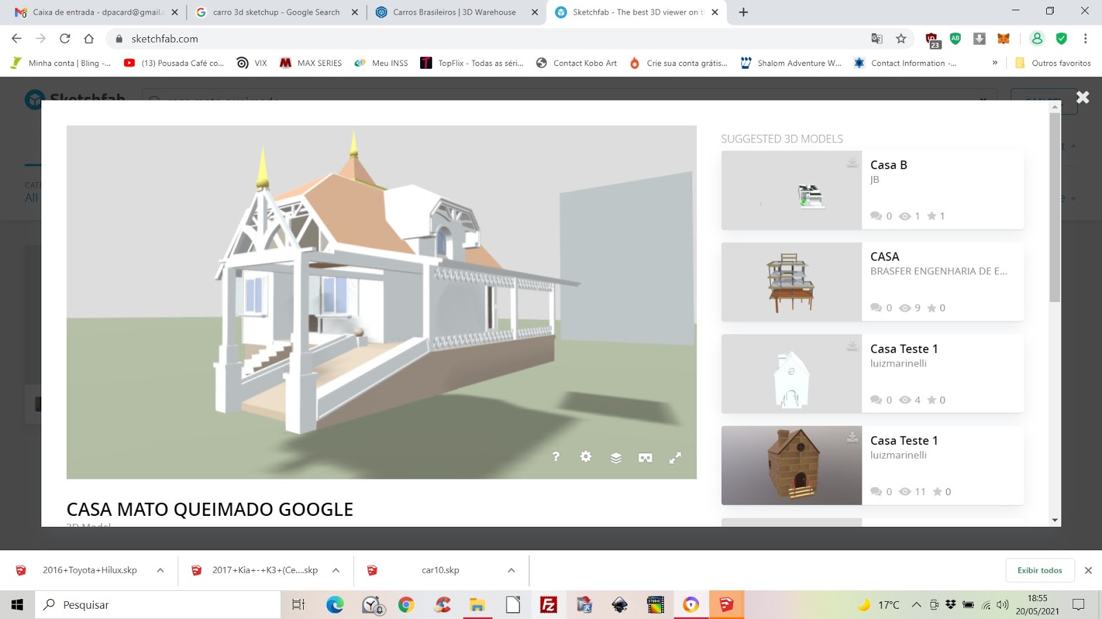Open File Explorer from the taskbar
The image size is (1102, 619).
click(x=477, y=605)
